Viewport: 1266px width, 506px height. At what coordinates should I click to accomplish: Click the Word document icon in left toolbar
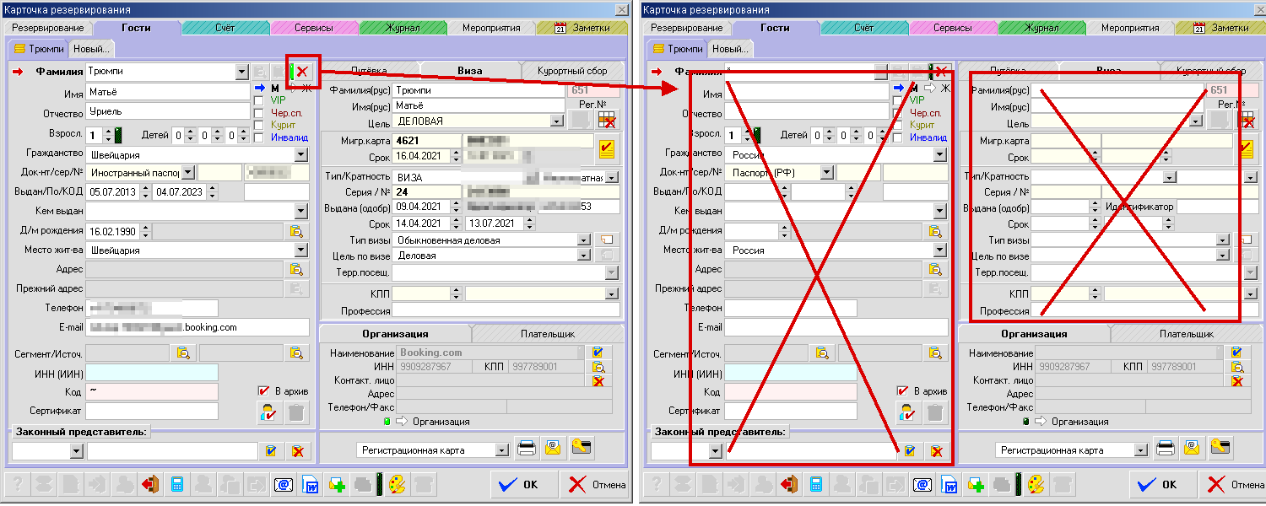(311, 485)
